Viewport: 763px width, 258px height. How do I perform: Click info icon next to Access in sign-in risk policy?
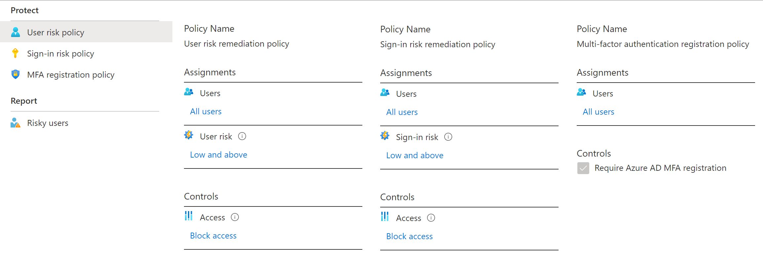point(431,218)
